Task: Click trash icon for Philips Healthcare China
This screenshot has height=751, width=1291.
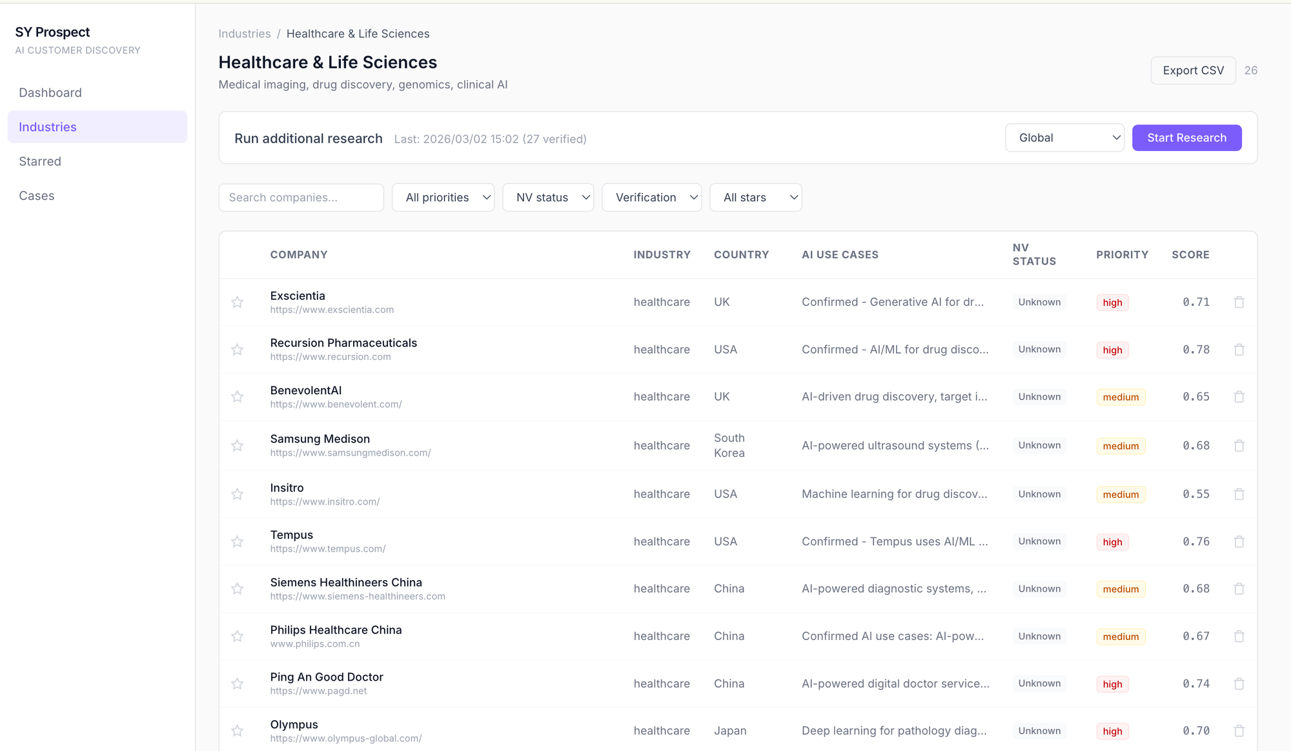Action: (x=1239, y=636)
